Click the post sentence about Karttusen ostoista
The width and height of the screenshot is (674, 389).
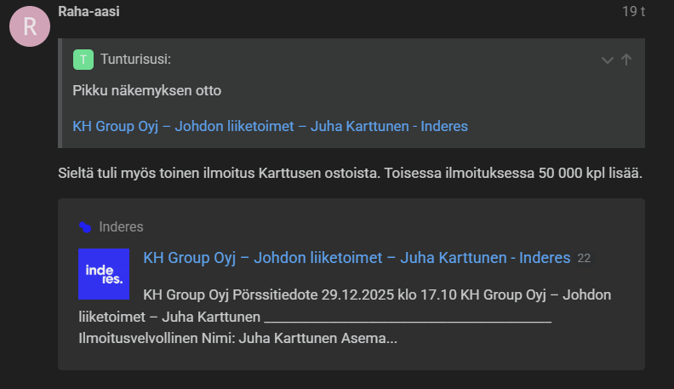350,174
